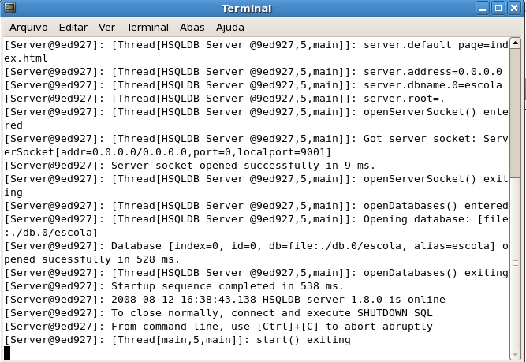Open the Terminal menu
The width and height of the screenshot is (526, 362).
(x=147, y=27)
